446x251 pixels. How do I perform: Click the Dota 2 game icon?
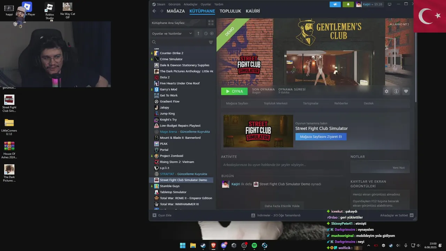156,77
